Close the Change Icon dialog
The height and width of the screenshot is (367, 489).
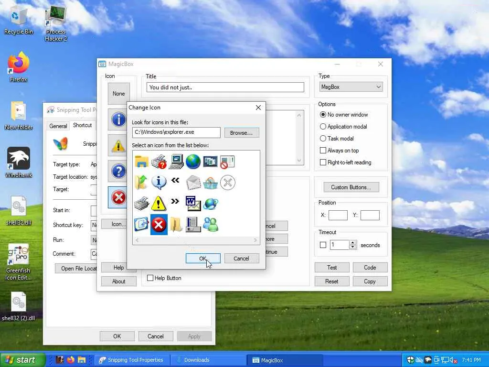point(258,108)
